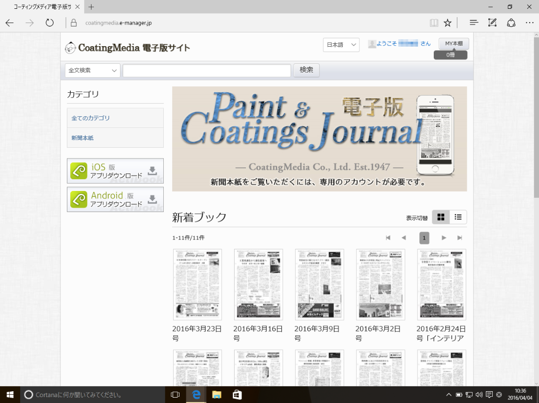Select 新聞本紙 category

tap(115, 138)
